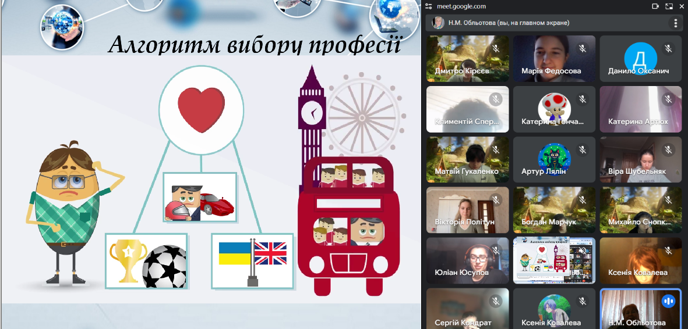
Task: Click the red double-decker bus on slide
Action: tap(348, 226)
